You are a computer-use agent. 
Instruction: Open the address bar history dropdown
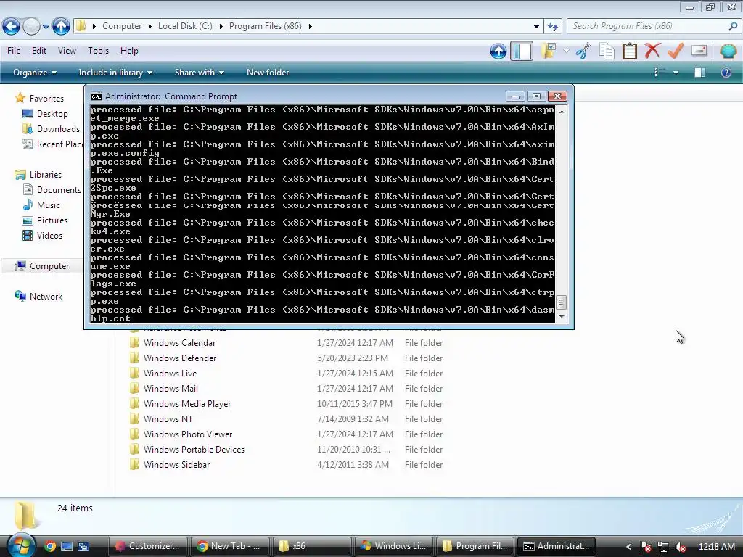coord(536,27)
